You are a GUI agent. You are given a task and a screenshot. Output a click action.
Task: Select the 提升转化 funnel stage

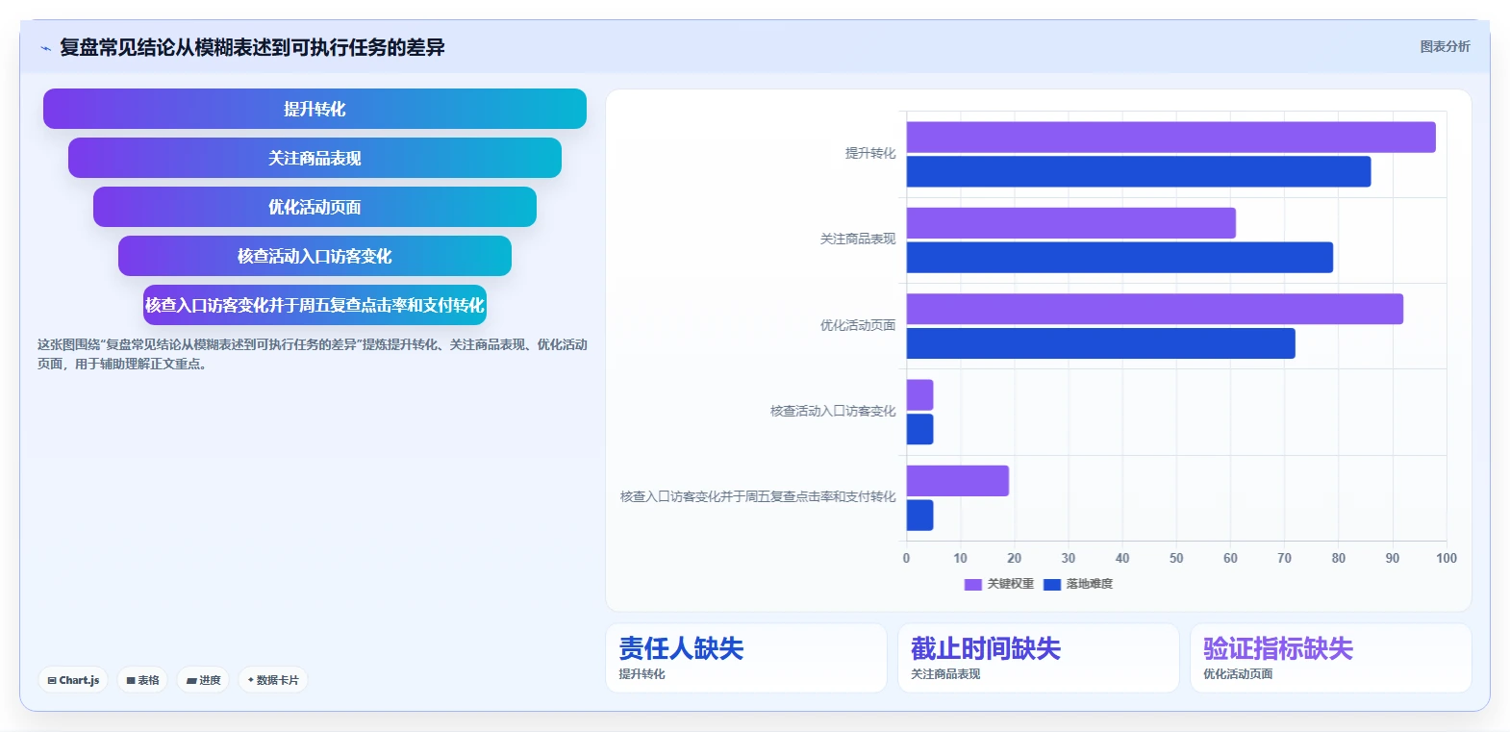click(x=315, y=109)
